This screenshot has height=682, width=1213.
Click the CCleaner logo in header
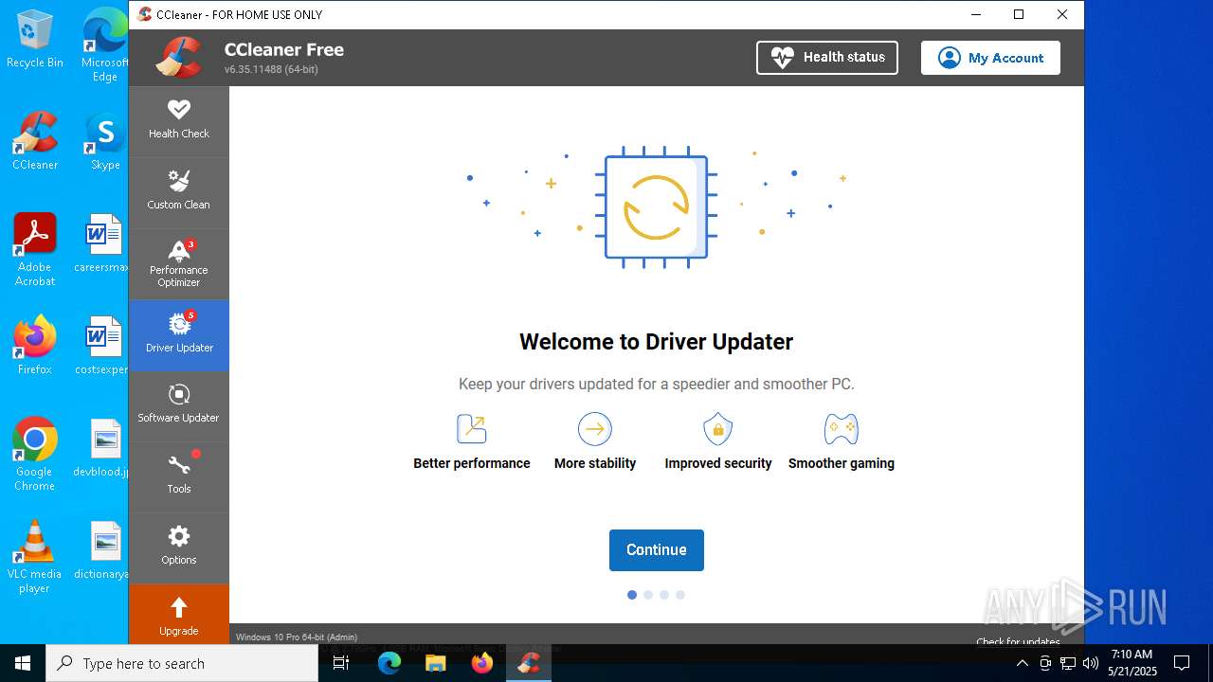[x=180, y=57]
